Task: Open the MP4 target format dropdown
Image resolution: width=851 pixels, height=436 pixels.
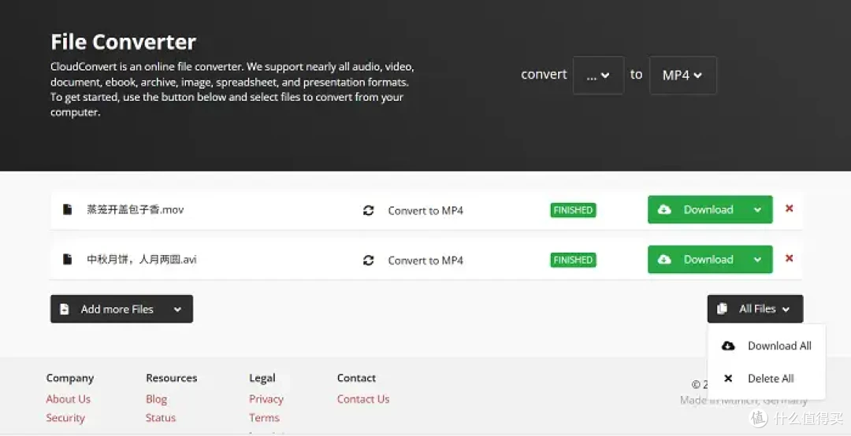Action: click(682, 76)
